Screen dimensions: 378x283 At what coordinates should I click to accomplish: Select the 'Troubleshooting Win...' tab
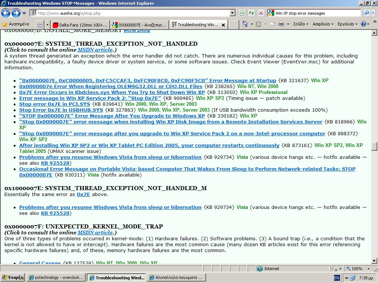click(195, 25)
